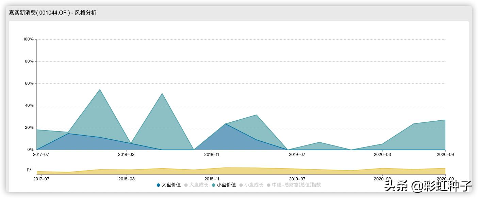The width and height of the screenshot is (478, 198).
Task: Click the grey 大盘成长 legend dot
Action: click(186, 185)
